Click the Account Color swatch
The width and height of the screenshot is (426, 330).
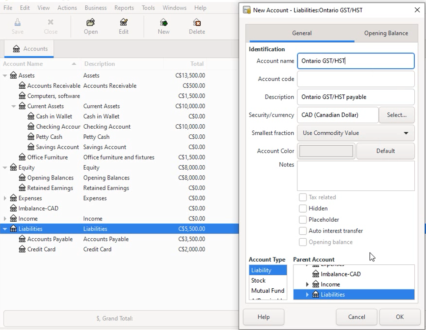(x=326, y=151)
